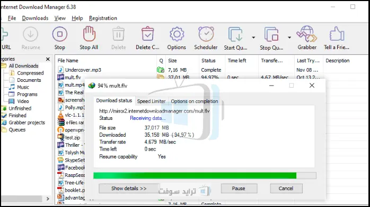The width and height of the screenshot is (370, 207).
Task: Open the Scheduler clock icon
Action: (x=206, y=34)
